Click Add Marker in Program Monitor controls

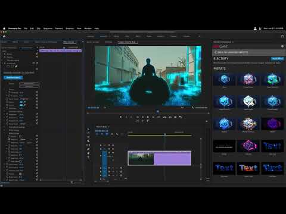tap(120, 117)
